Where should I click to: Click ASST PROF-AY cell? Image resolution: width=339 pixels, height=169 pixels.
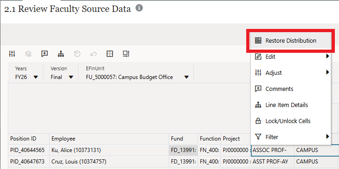coord(272,162)
